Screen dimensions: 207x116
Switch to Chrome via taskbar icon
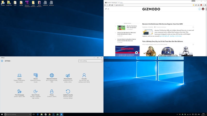point(49,114)
